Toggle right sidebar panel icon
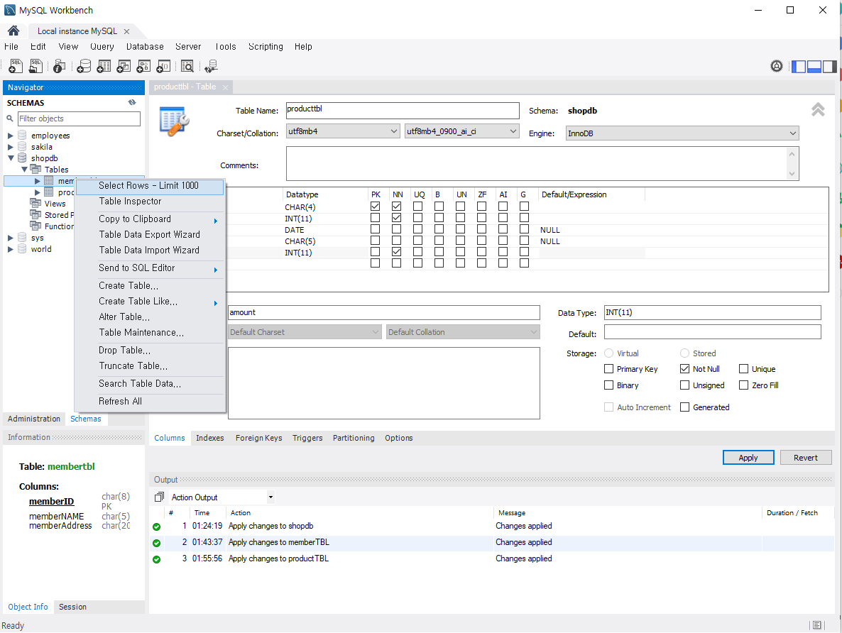The width and height of the screenshot is (842, 633). (830, 67)
